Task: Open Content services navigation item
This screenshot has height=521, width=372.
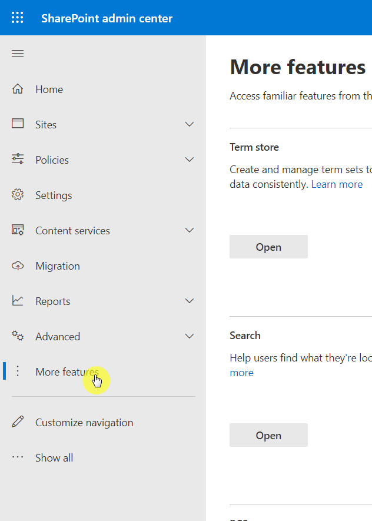Action: coord(73,231)
